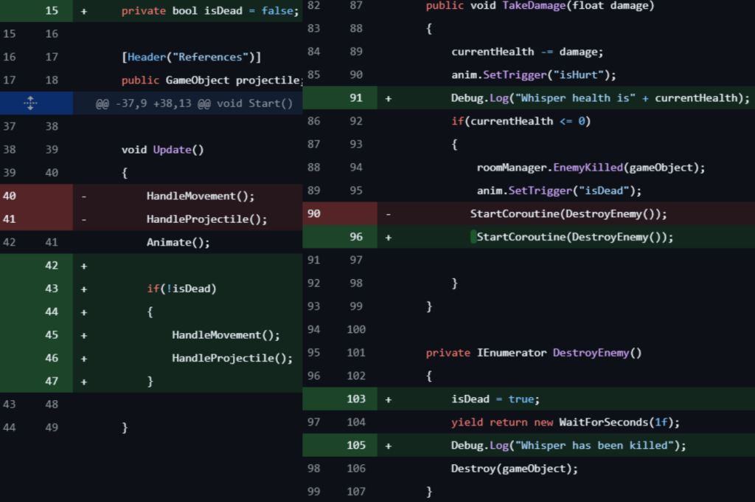The width and height of the screenshot is (755, 502).
Task: Select the added green StartCoroutine(DestroyEnemy()) line
Action: tap(575, 237)
